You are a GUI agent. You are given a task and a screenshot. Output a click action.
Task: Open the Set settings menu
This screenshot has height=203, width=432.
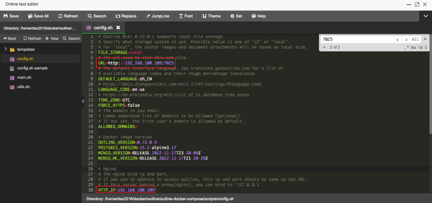(236, 16)
